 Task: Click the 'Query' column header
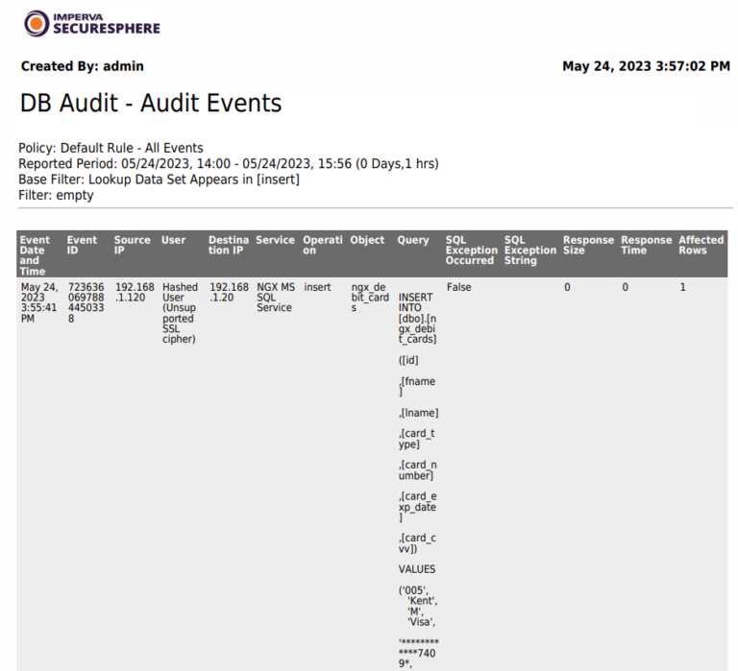pyautogui.click(x=413, y=240)
